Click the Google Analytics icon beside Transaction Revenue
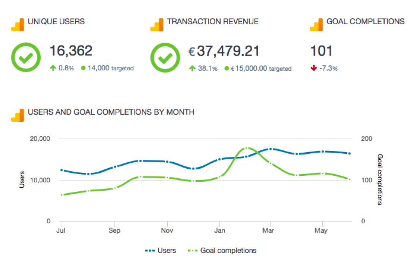Viewport: 415px width, 274px height. [x=157, y=25]
